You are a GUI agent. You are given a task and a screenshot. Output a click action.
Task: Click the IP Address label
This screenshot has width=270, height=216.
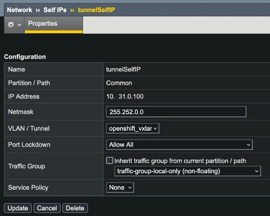(x=24, y=96)
